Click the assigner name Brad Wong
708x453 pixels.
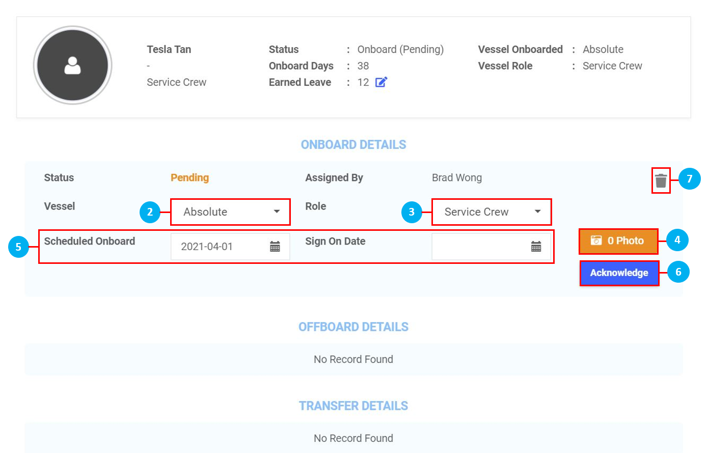(x=456, y=177)
